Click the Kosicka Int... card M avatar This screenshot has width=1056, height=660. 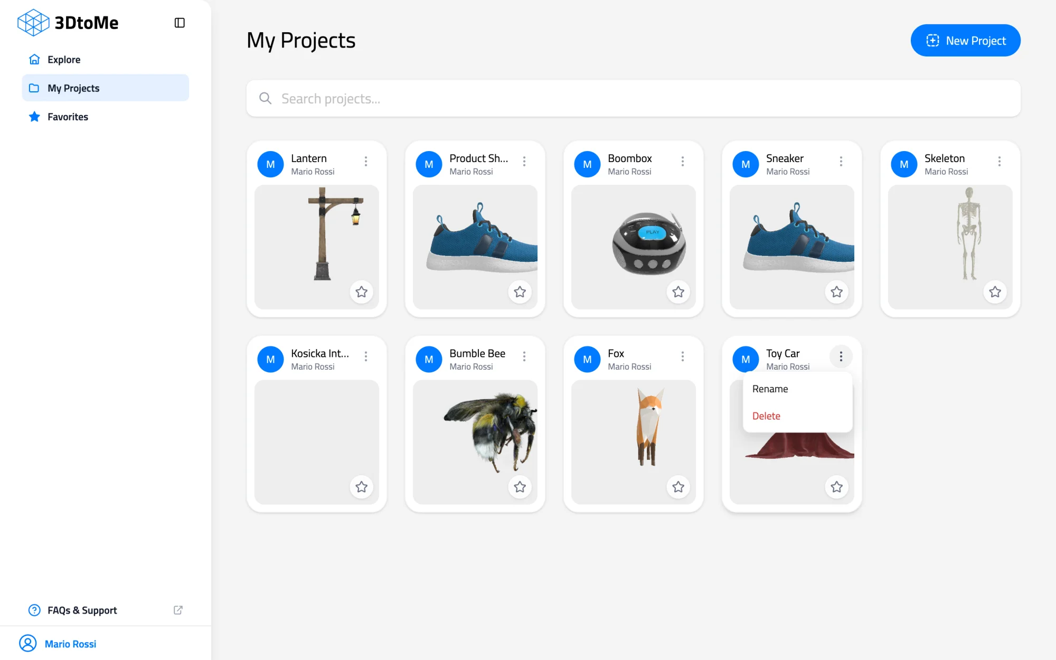tap(270, 360)
